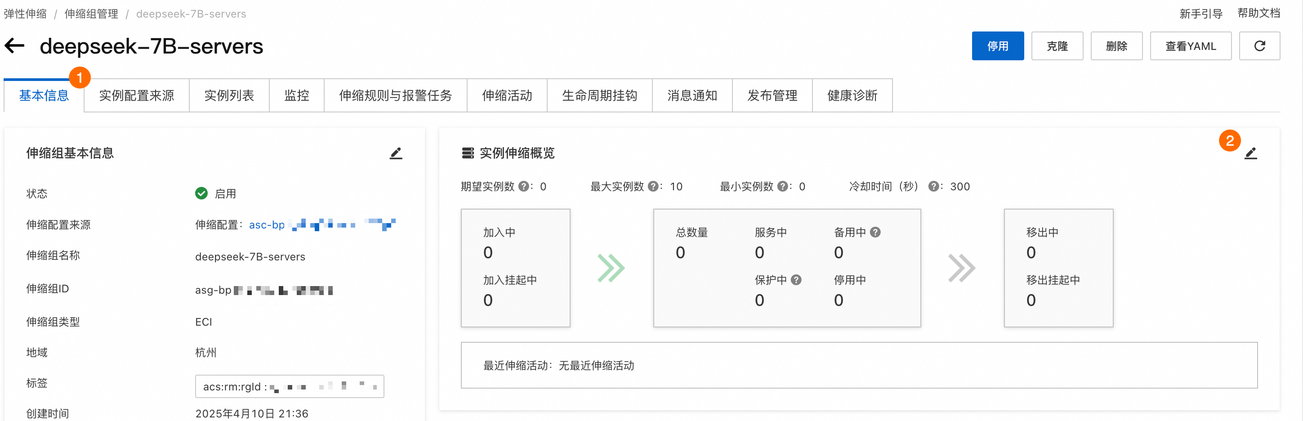
Task: Switch to the 监控 tab
Action: pos(296,96)
